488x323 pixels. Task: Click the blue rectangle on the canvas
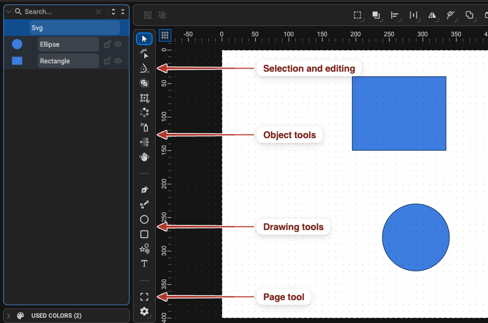(399, 113)
